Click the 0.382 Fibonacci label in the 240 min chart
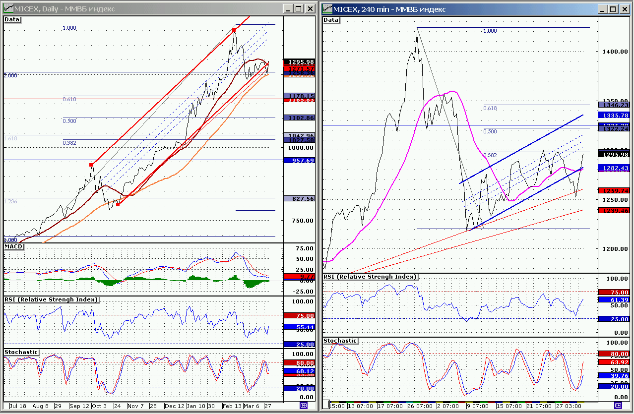634x414 pixels. coord(490,155)
